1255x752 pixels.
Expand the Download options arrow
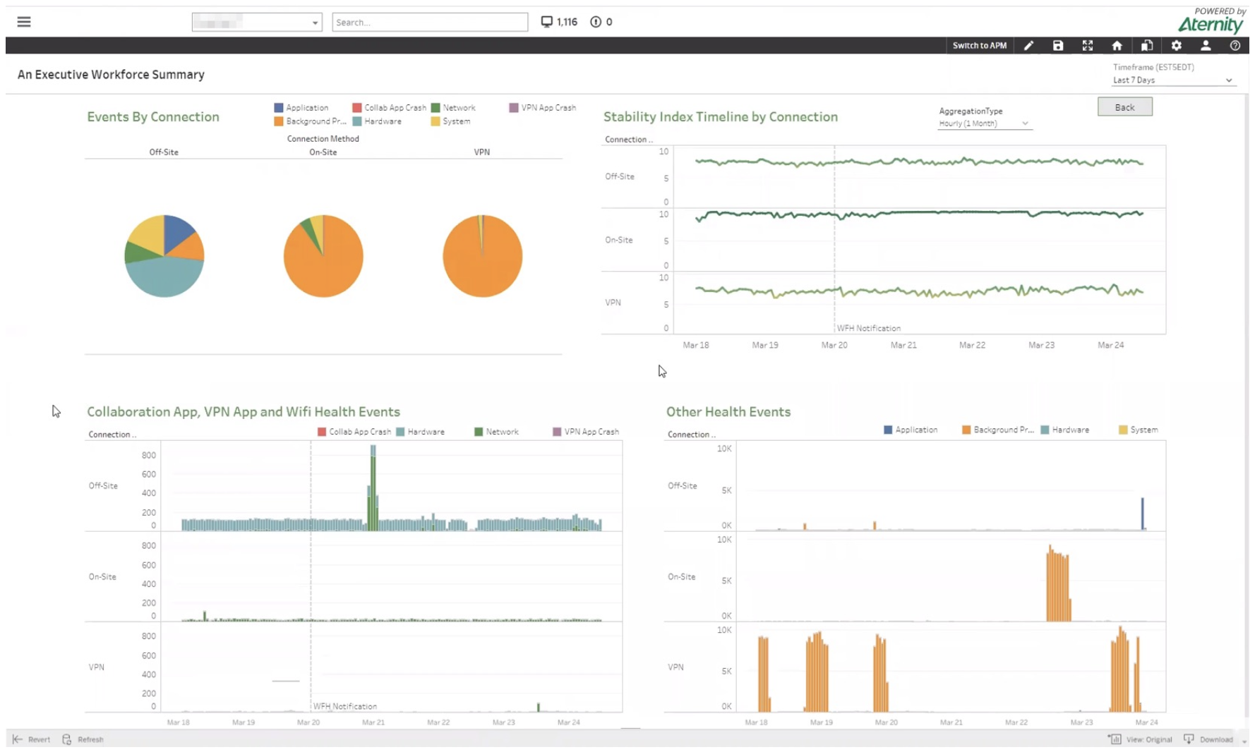(1244, 740)
